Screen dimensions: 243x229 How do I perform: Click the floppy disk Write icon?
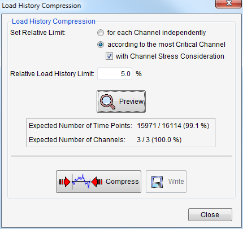[157, 182]
